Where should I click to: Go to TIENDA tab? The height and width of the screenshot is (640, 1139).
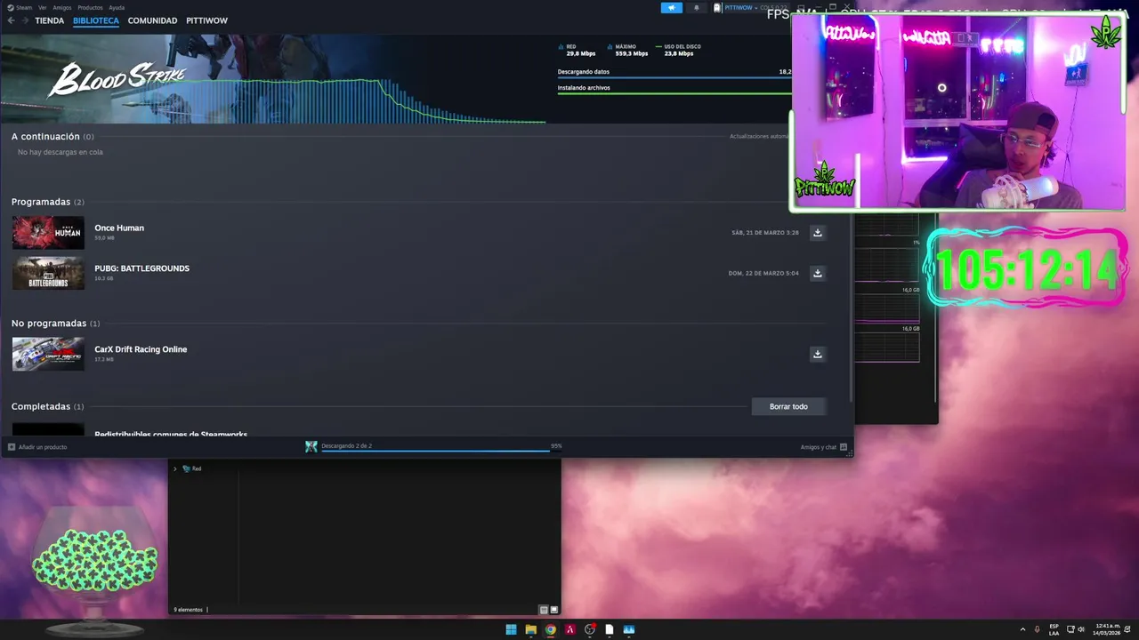50,20
